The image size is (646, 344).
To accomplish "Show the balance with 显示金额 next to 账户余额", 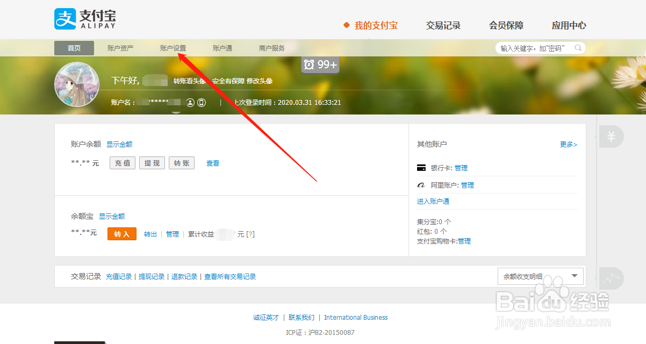I will pos(120,144).
